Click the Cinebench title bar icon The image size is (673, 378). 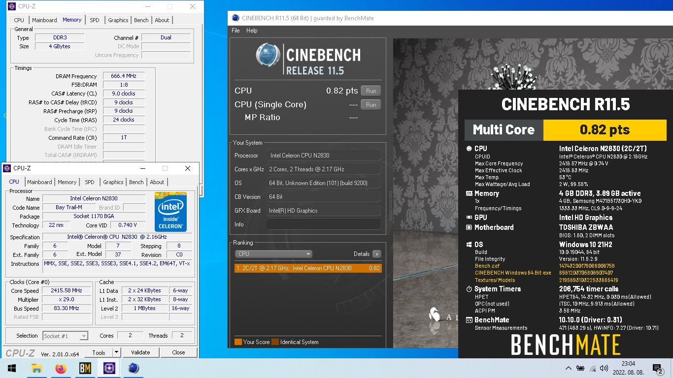235,18
